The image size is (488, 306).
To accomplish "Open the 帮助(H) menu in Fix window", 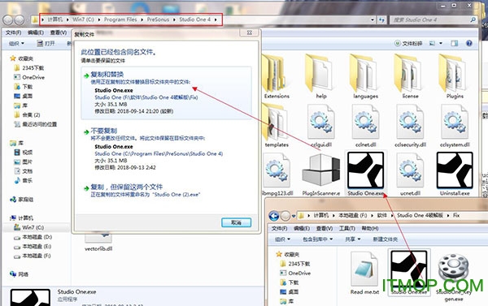I will [x=370, y=229].
